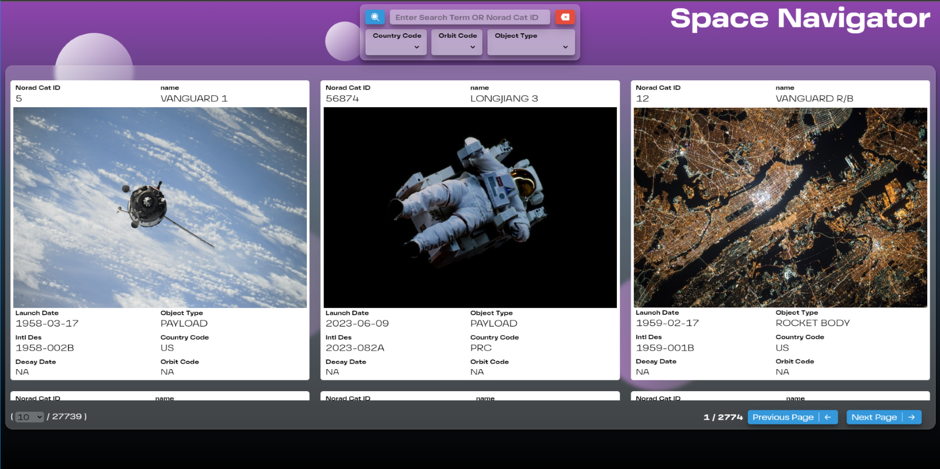The image size is (940, 469).
Task: Select Intl Des value 1958-002B
Action: [45, 348]
